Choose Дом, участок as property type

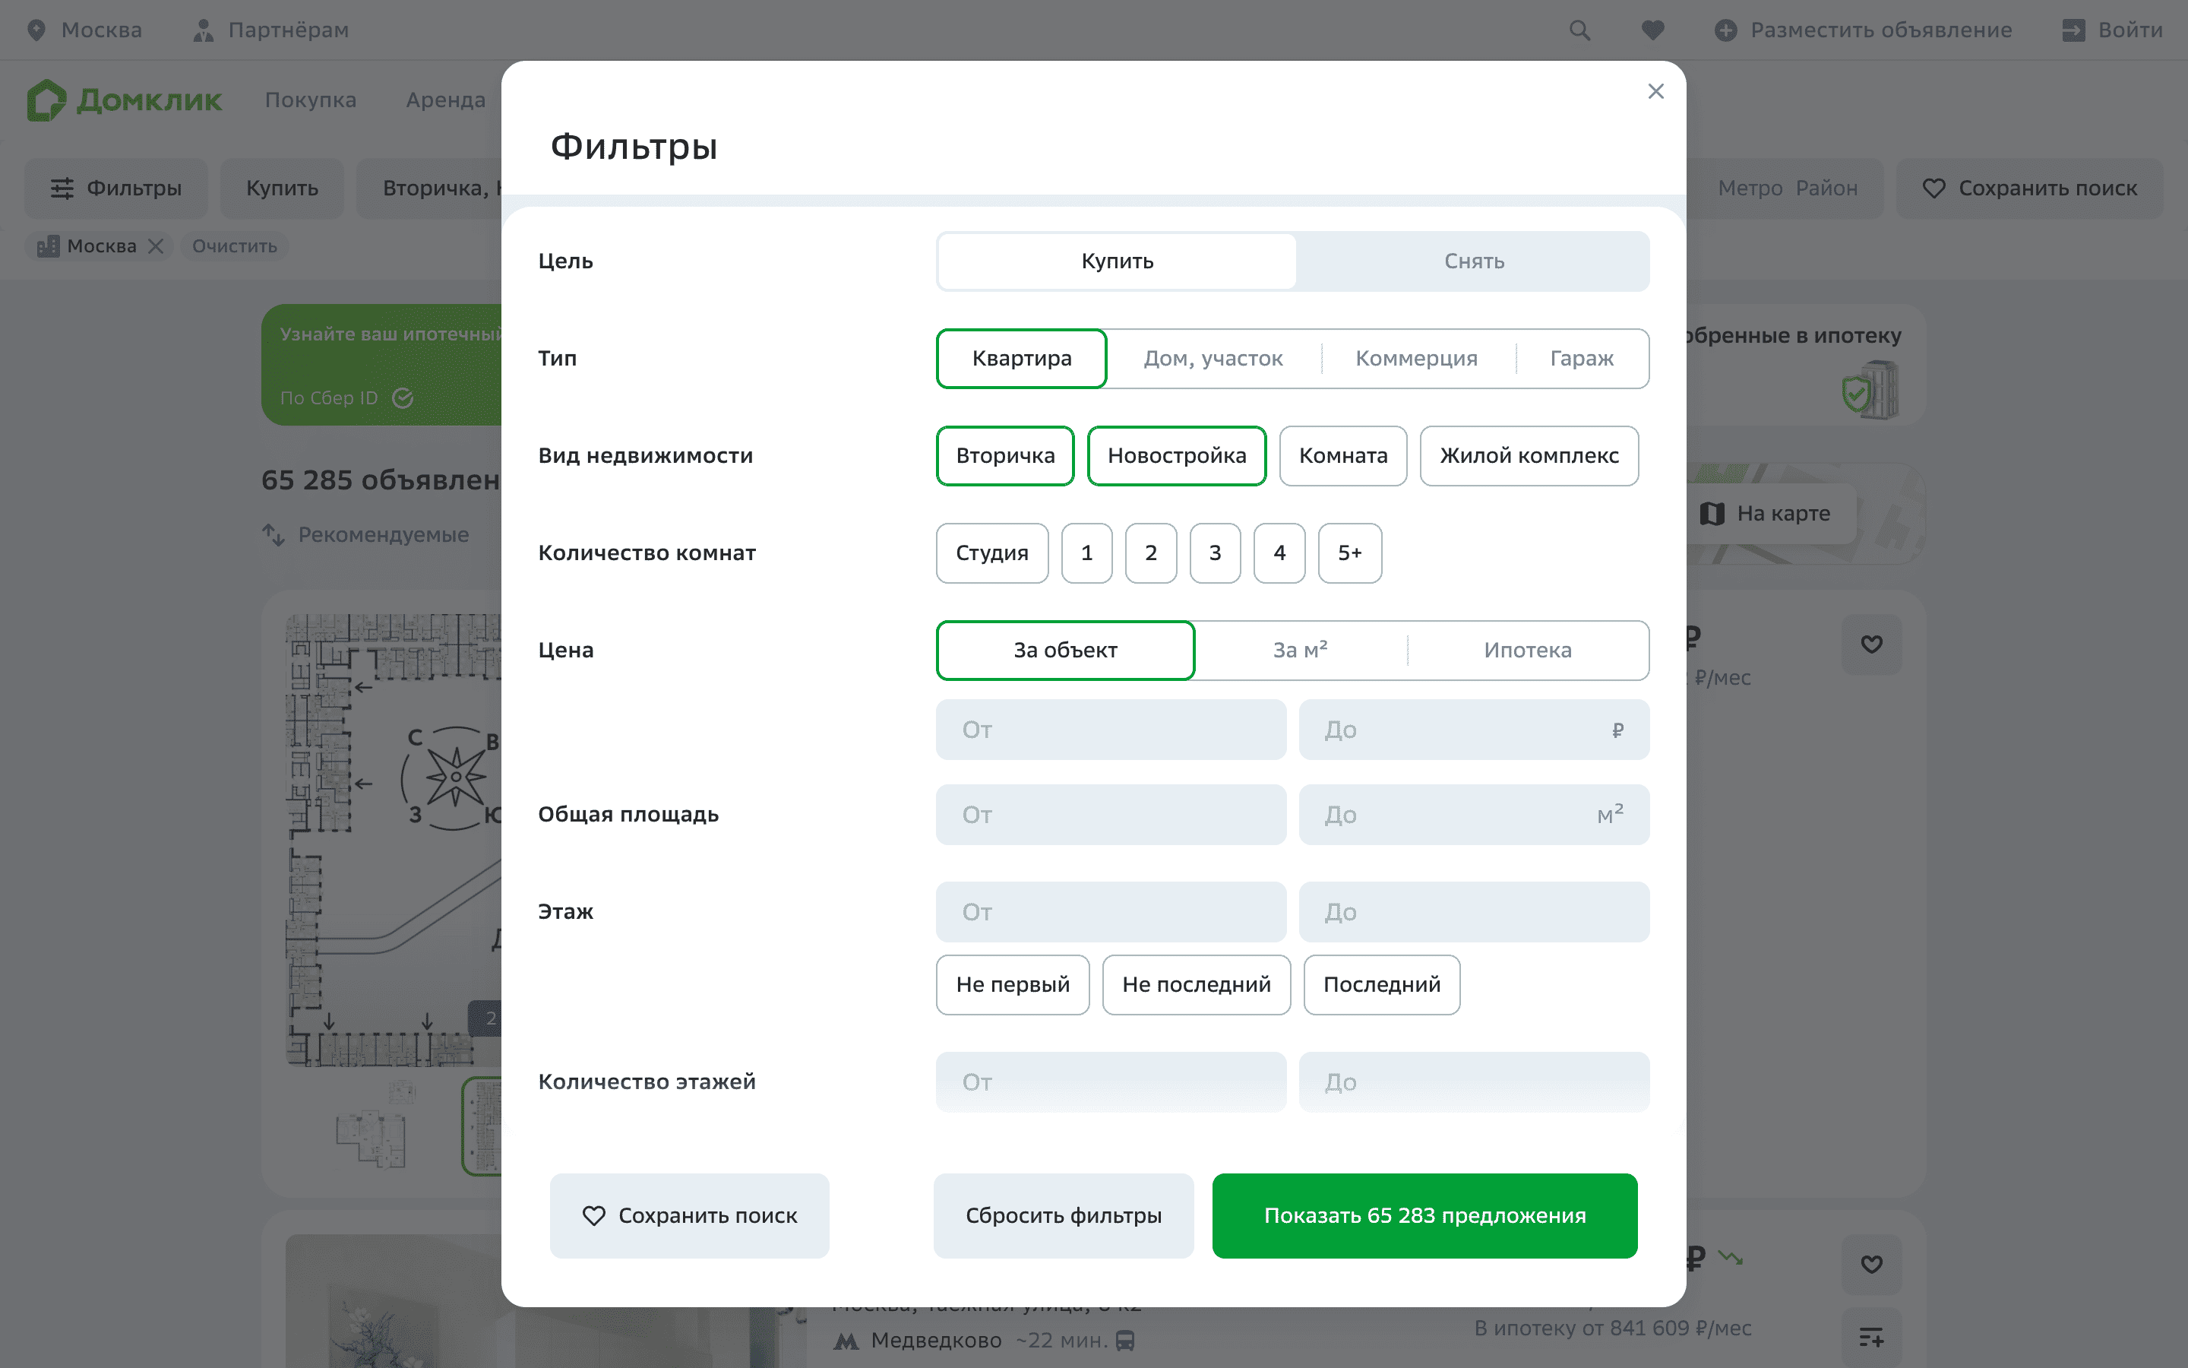(x=1213, y=358)
